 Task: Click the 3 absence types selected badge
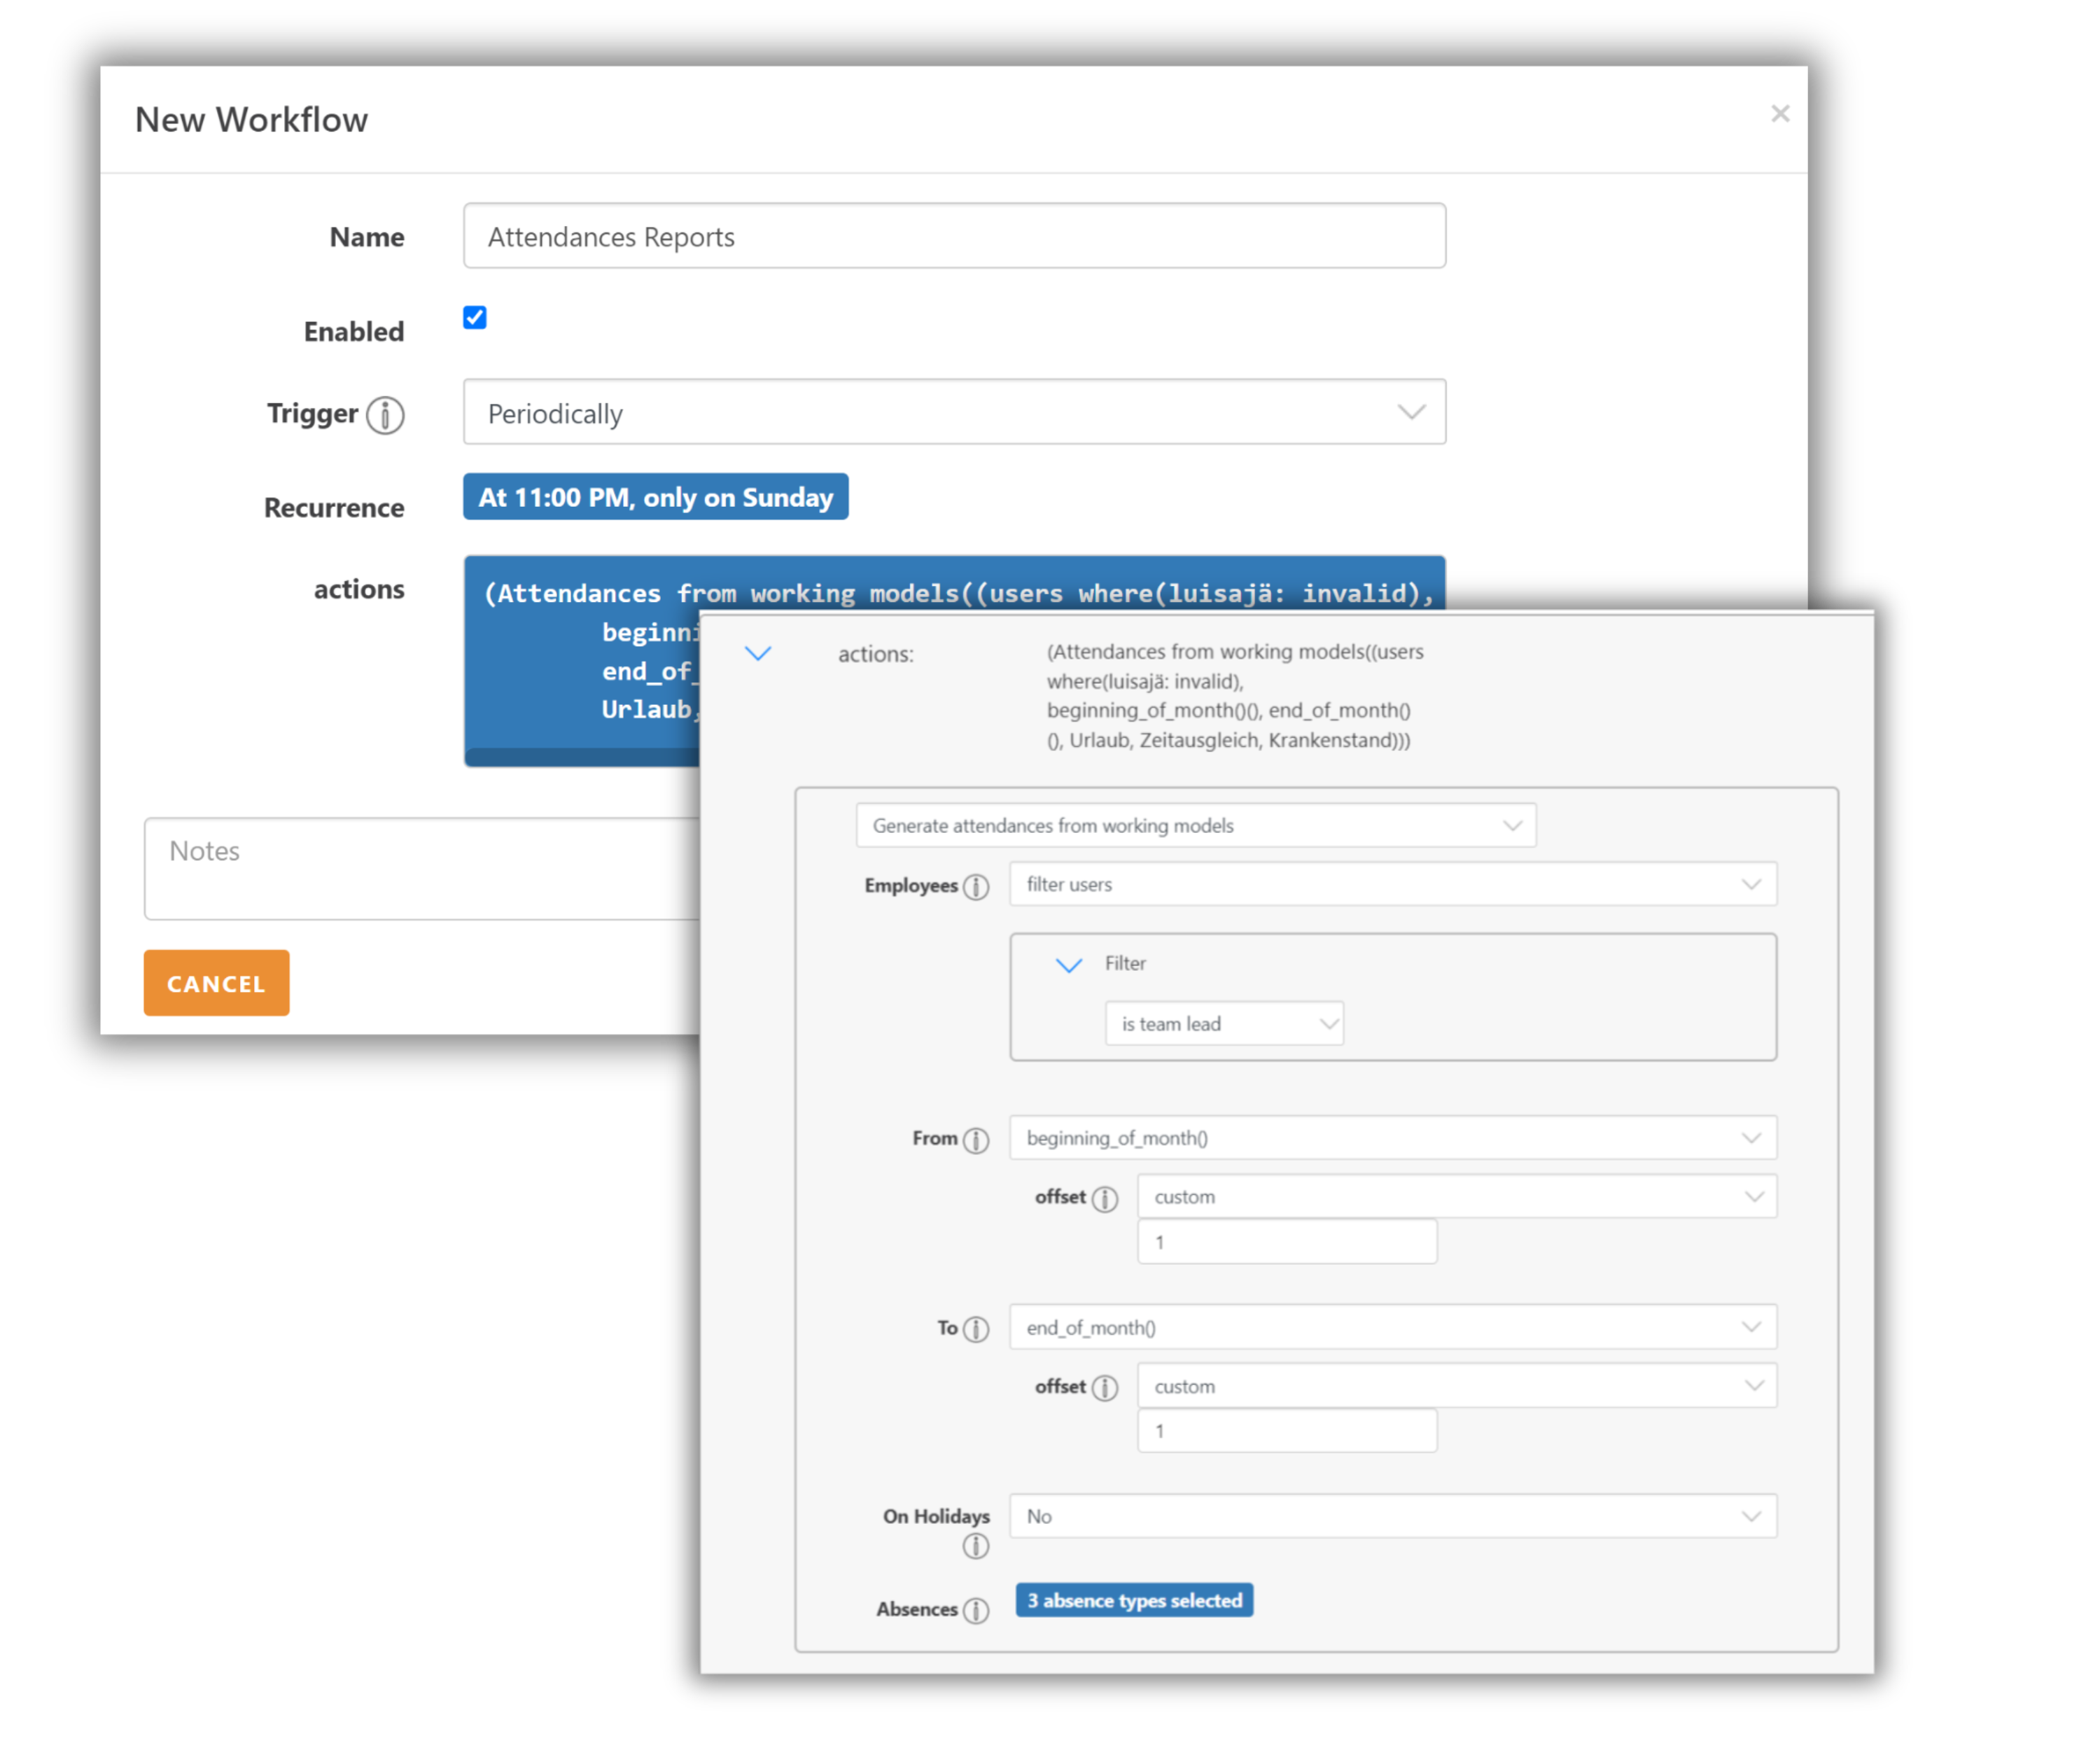[x=1134, y=1600]
